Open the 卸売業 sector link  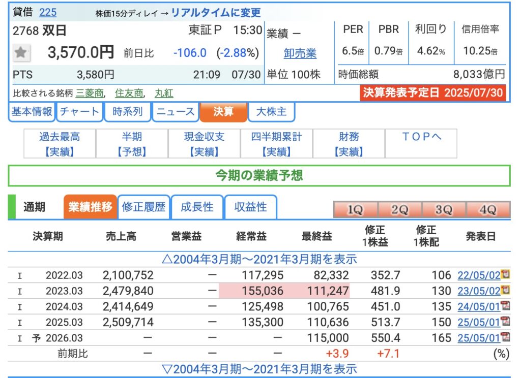coord(300,53)
